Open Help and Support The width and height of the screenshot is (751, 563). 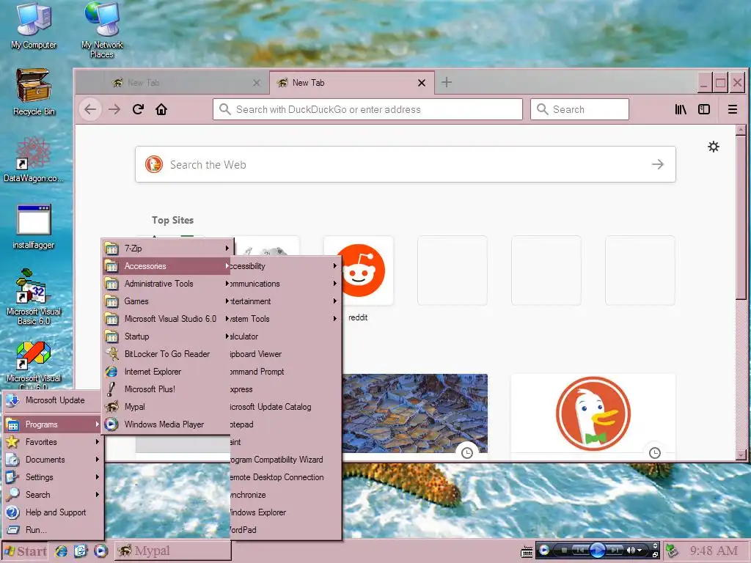(53, 512)
